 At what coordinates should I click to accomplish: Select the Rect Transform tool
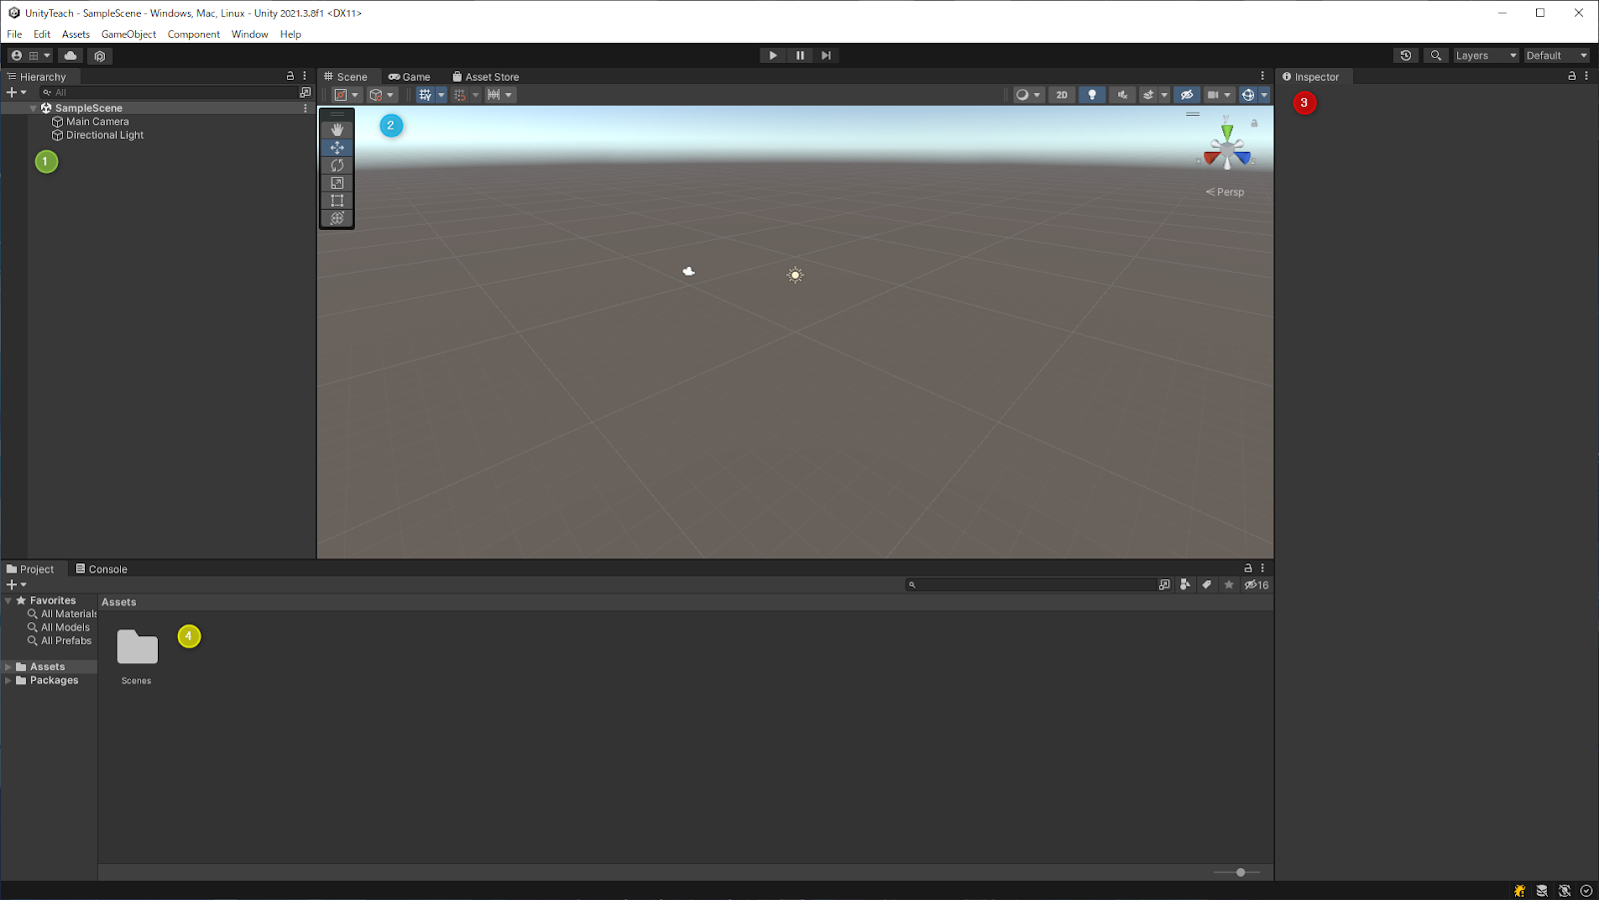337,200
